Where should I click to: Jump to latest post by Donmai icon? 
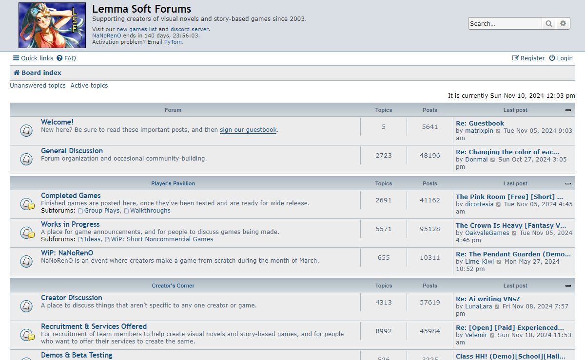(x=493, y=160)
